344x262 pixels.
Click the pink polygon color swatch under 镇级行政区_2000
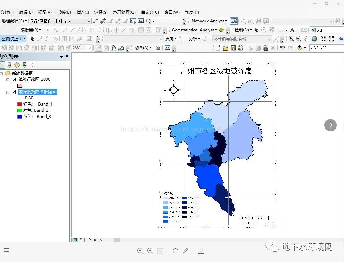point(20,85)
